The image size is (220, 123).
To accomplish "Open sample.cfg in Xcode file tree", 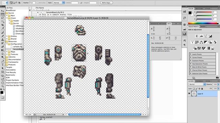I will click(x=18, y=46).
